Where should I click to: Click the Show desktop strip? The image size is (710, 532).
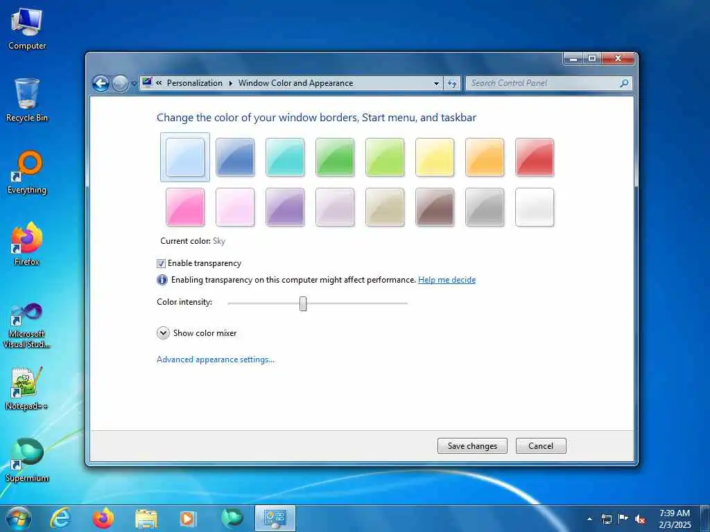point(705,518)
